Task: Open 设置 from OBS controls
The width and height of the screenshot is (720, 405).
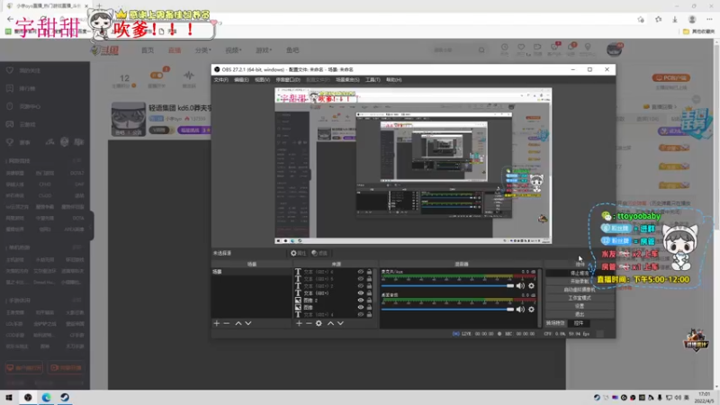Action: (580, 306)
